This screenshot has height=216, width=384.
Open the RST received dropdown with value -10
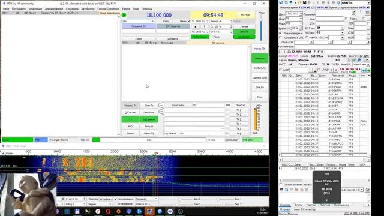[343, 32]
